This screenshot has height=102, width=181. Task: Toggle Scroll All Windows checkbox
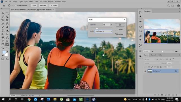point(15,6)
